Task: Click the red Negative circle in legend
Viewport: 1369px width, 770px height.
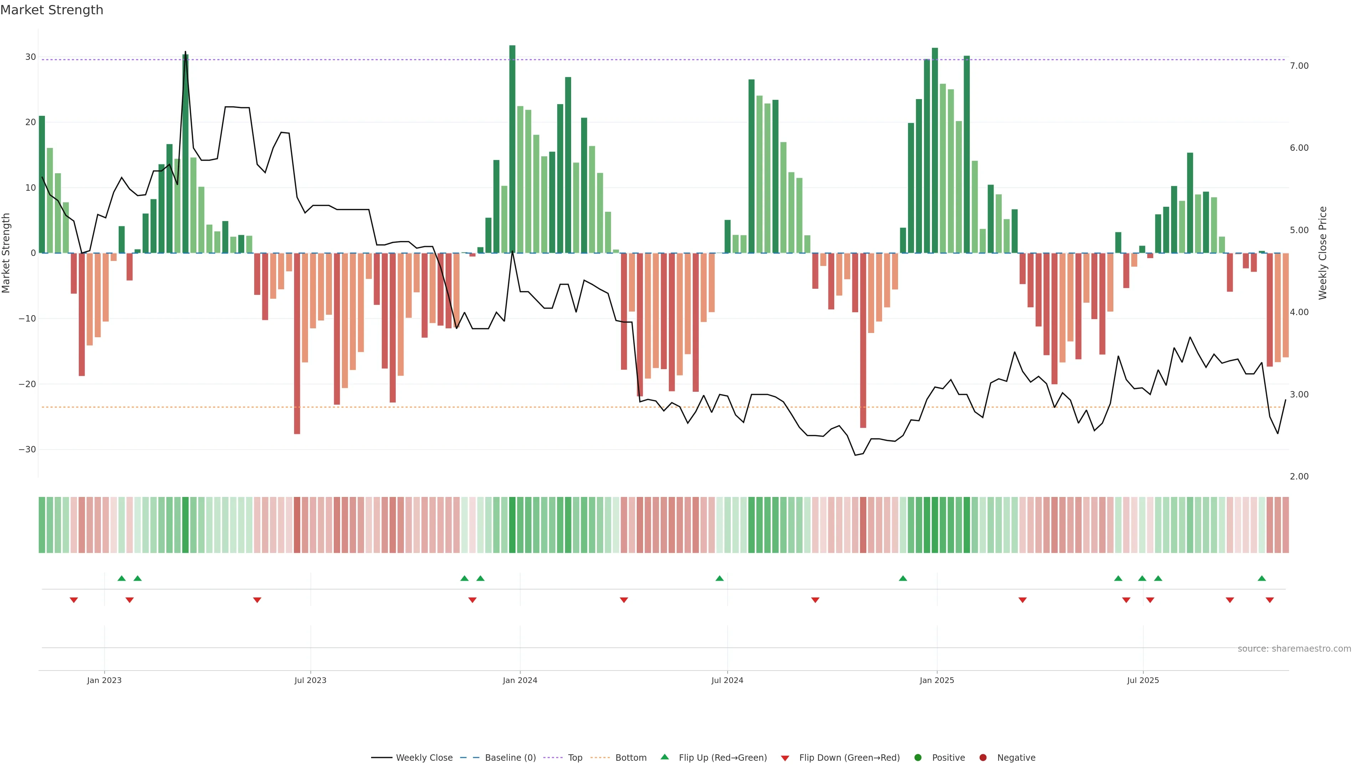Action: [983, 757]
